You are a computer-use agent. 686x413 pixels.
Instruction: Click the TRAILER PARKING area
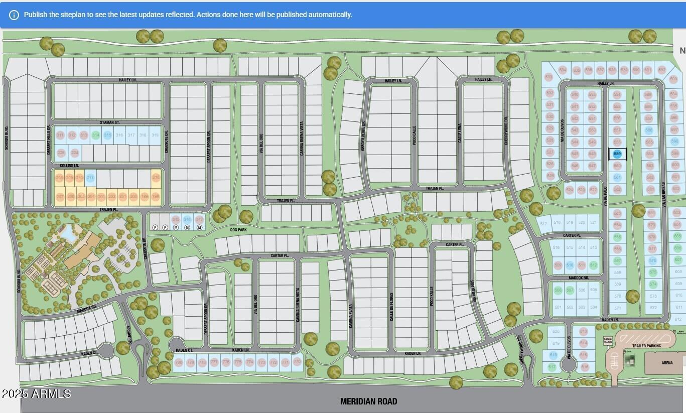point(647,346)
